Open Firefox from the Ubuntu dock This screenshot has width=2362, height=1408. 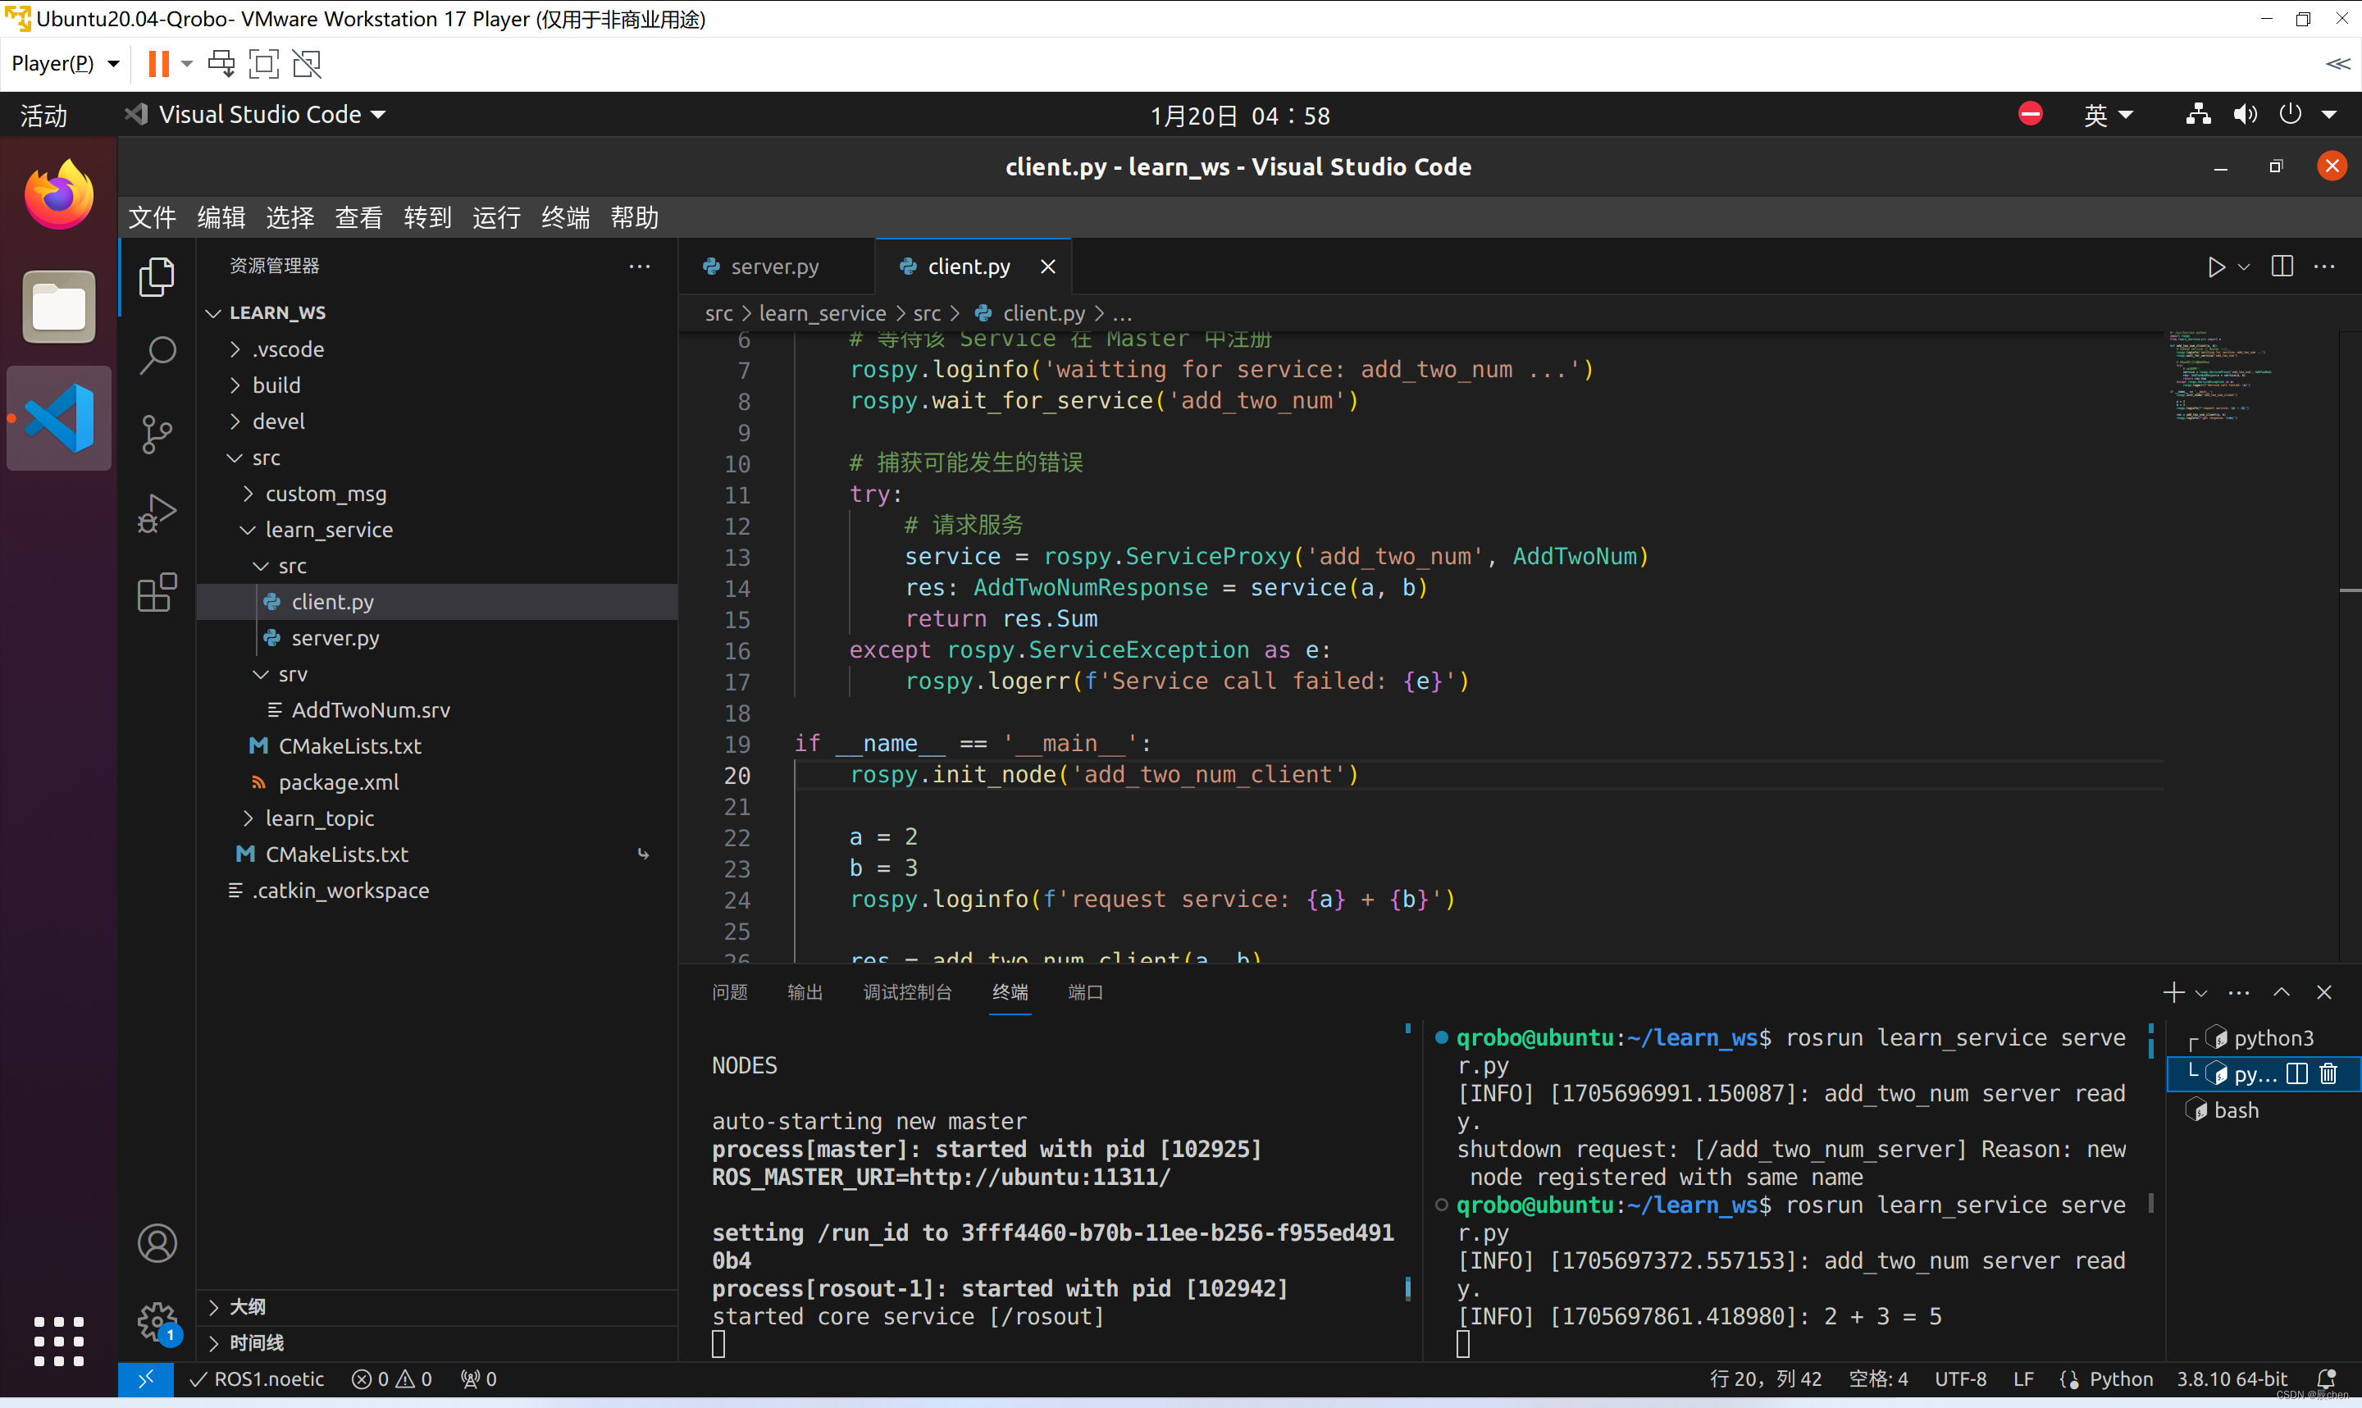[59, 194]
